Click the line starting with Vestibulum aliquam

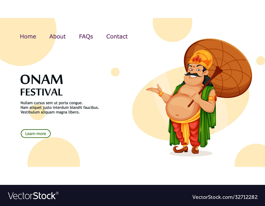pyautogui.click(x=50, y=112)
